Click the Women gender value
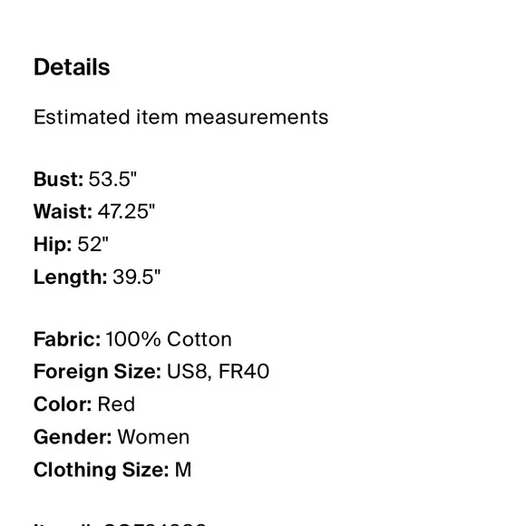Viewport: 526px width, 526px height. [153, 437]
